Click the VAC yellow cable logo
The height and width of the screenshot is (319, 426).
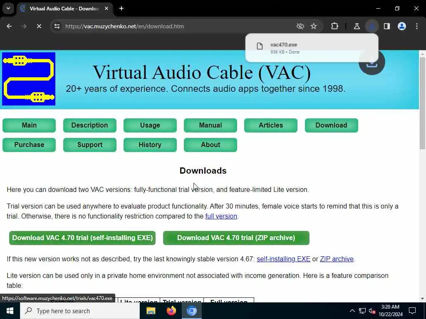(x=29, y=79)
